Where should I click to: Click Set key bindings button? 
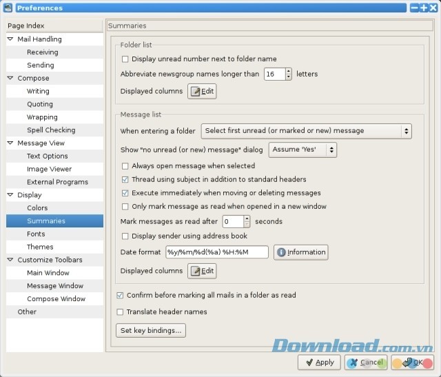[151, 331]
